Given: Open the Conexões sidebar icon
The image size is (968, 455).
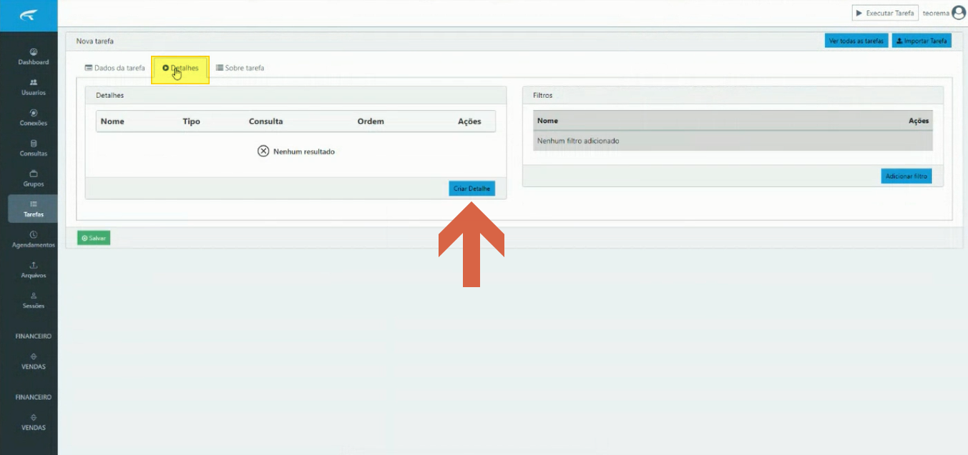Looking at the screenshot, I should (x=34, y=113).
